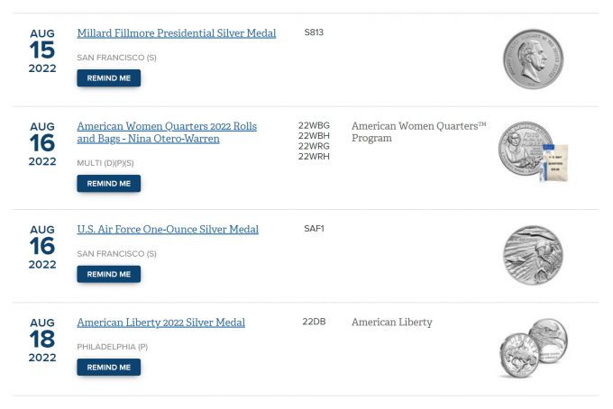View Nina Otero-Warren quarter rolls image
The width and height of the screenshot is (613, 409).
(x=533, y=151)
